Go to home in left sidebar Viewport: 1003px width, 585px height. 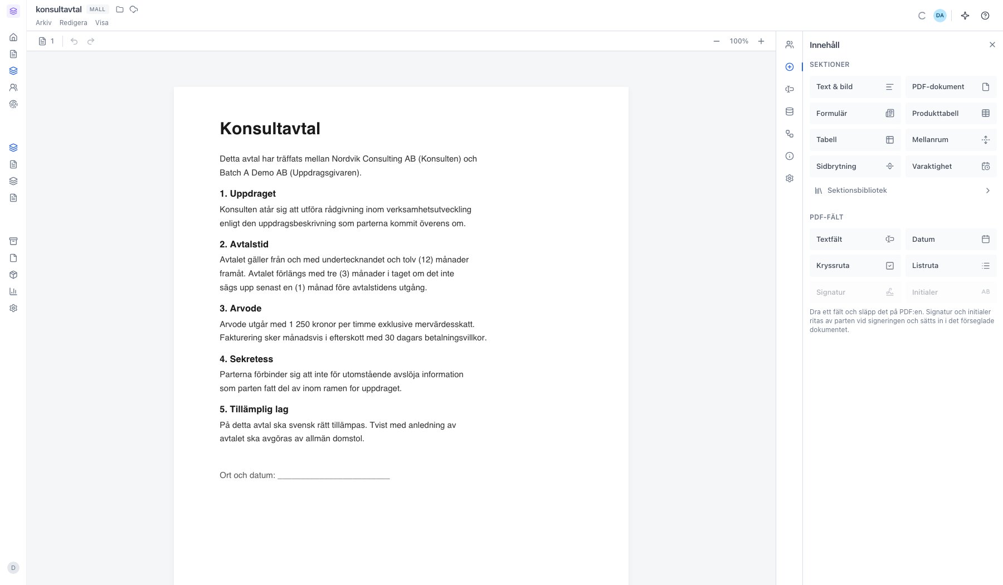click(x=13, y=37)
